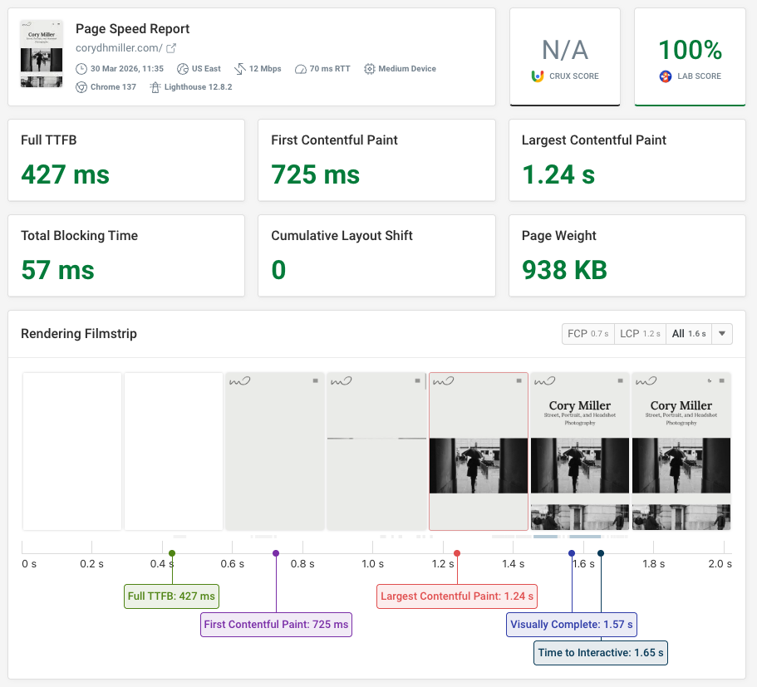The height and width of the screenshot is (687, 757).
Task: Open the filmstrip view dropdown arrow
Action: 722,333
